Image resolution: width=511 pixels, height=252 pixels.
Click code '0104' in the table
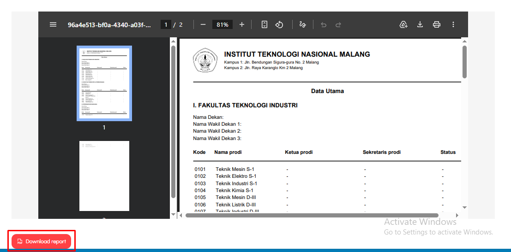200,190
